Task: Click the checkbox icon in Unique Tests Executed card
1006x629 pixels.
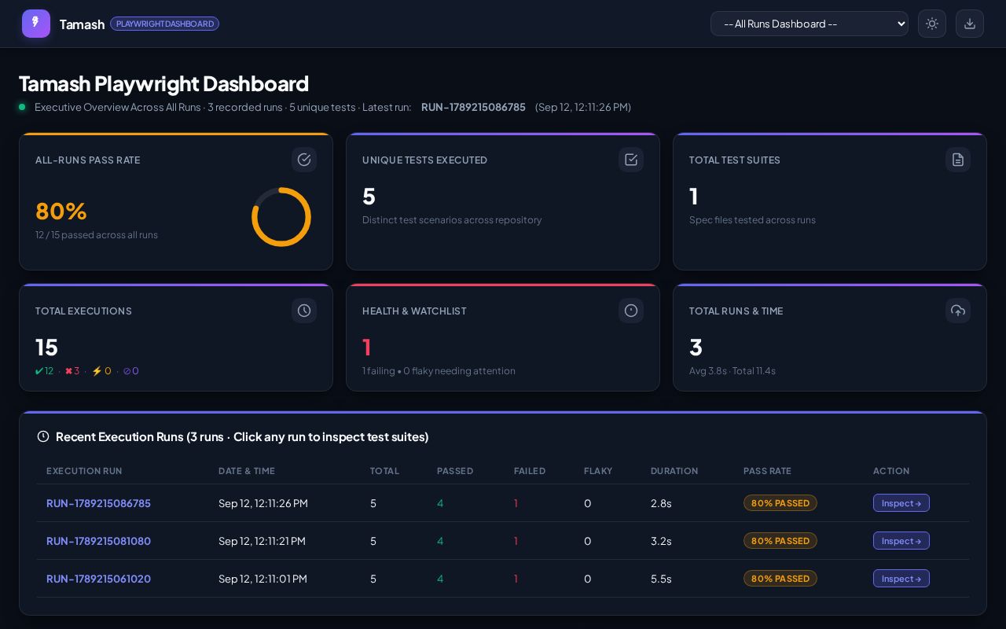Action: click(x=631, y=160)
